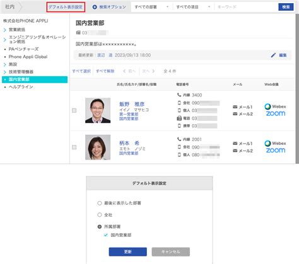Click mobile icon for 柄本 個人 number
This screenshot has width=299, height=264.
click(179, 155)
